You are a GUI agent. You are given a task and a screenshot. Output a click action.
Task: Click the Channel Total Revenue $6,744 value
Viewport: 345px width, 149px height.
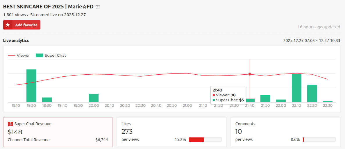click(x=102, y=140)
